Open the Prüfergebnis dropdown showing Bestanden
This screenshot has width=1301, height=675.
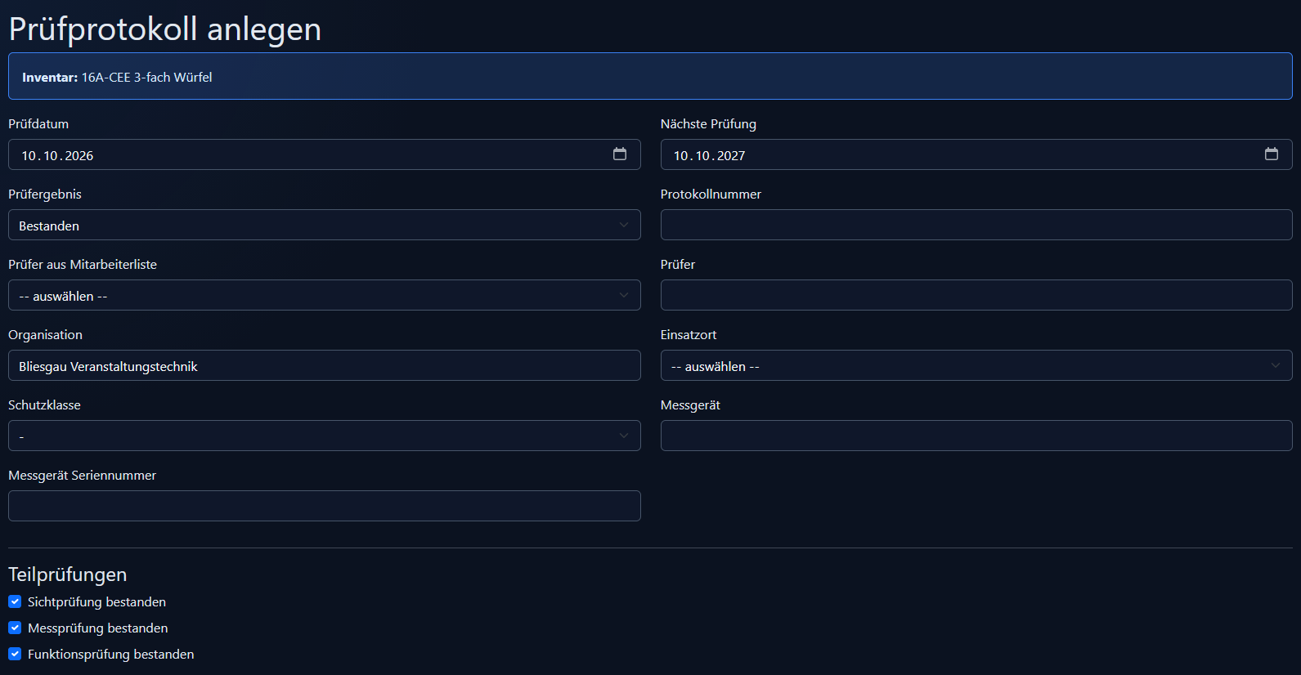tap(325, 225)
